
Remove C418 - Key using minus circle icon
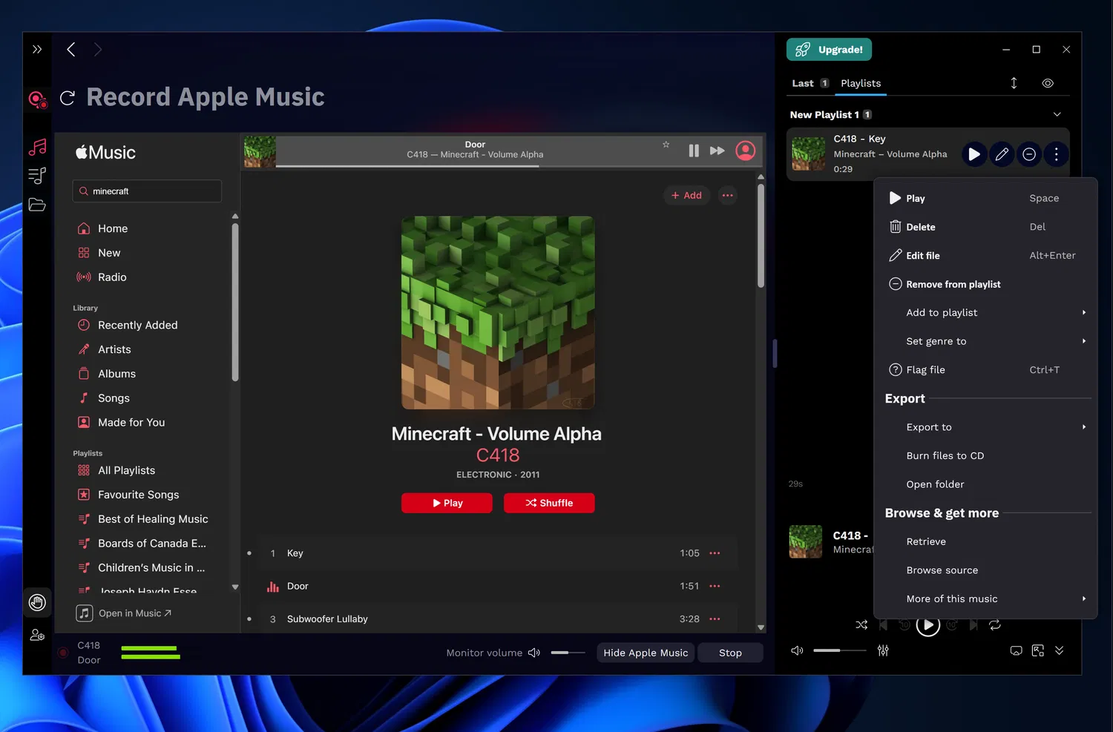1029,154
